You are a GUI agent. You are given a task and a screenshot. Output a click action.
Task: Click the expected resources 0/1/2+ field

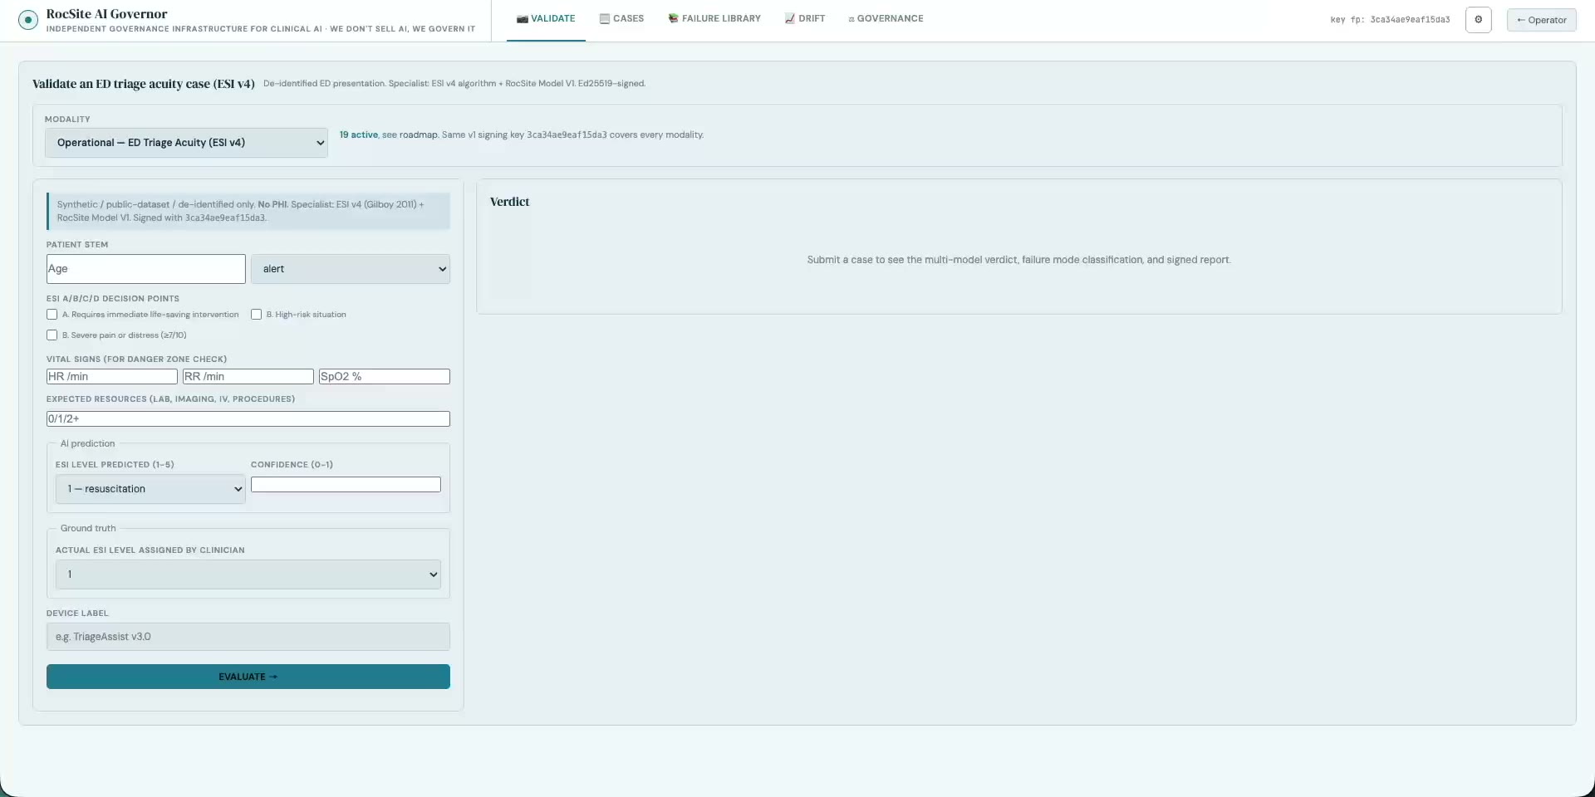pos(248,419)
